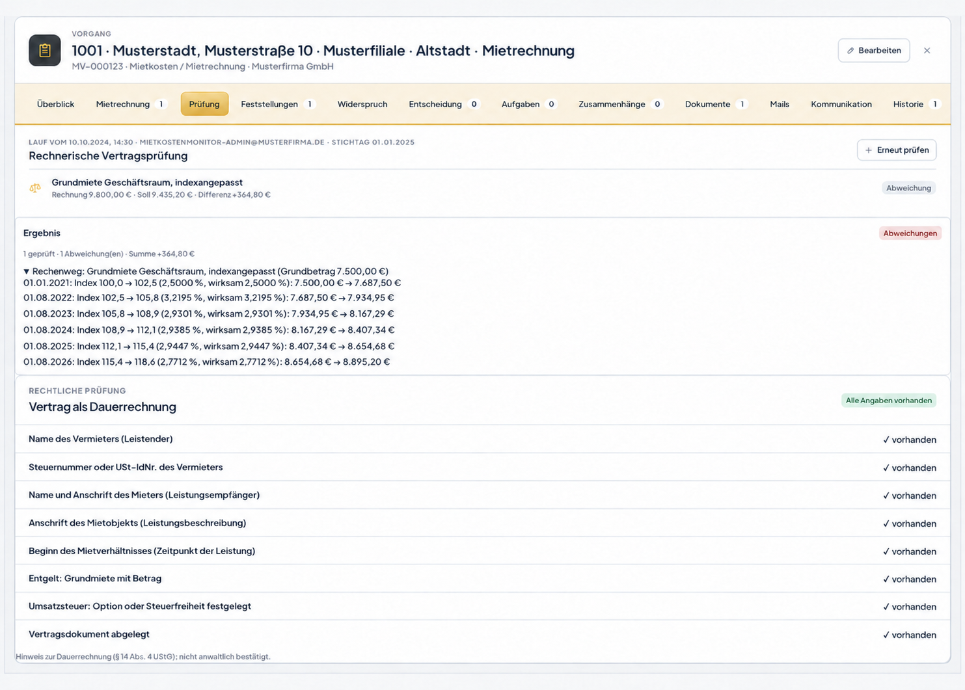Select the 01.08.2024 index calculation line

(x=209, y=330)
